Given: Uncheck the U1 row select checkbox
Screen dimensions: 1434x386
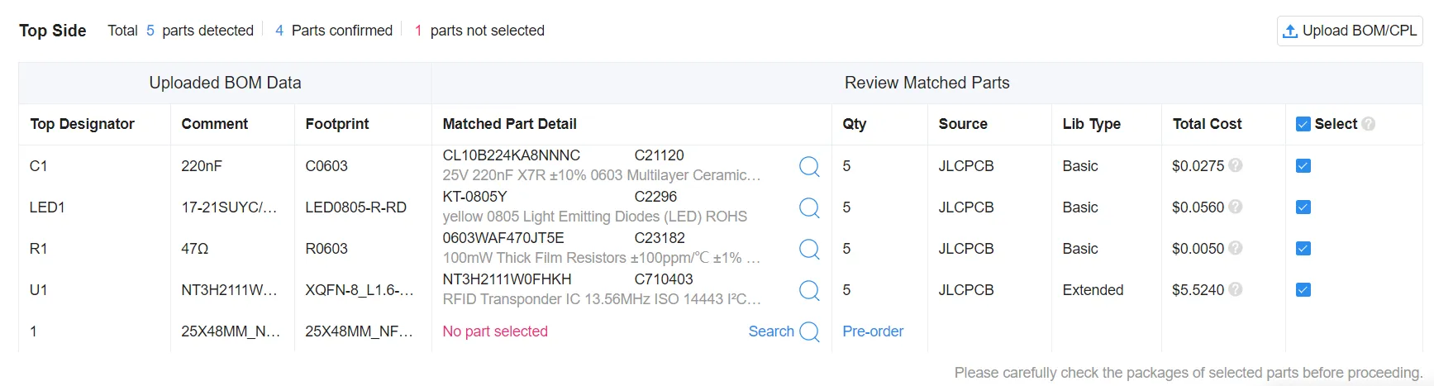Looking at the screenshot, I should coord(1303,289).
